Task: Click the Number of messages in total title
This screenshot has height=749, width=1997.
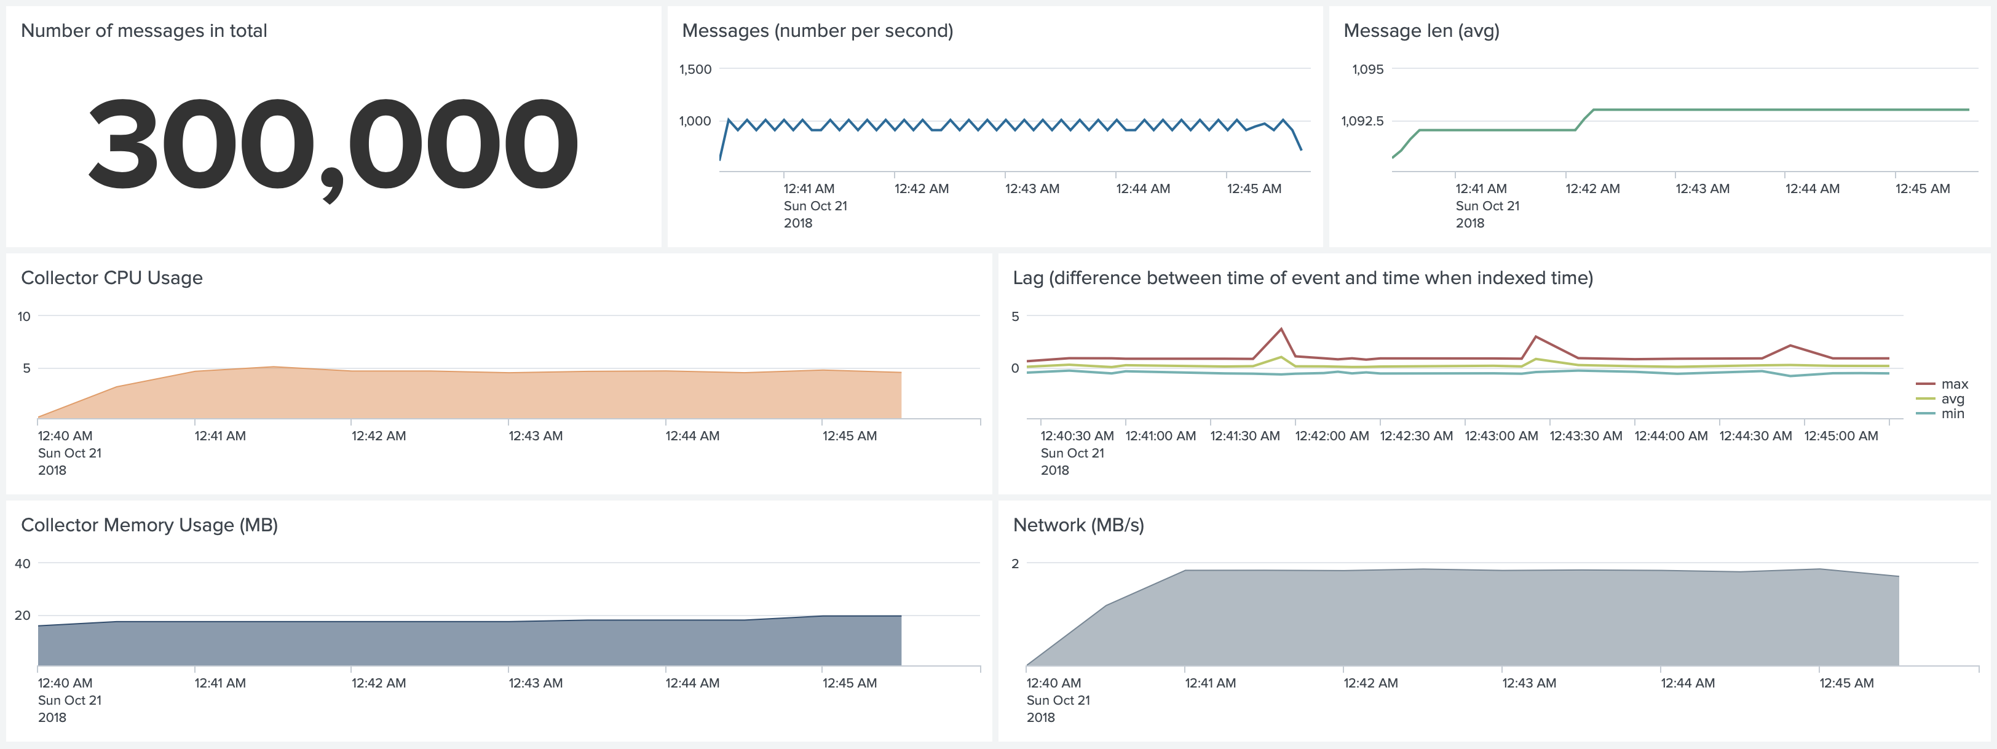Action: click(143, 30)
